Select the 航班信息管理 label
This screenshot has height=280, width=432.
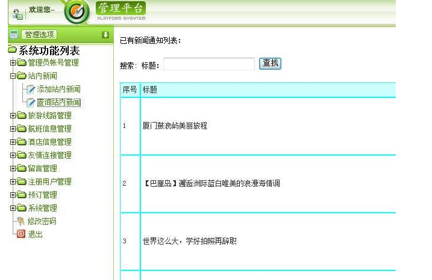point(49,129)
